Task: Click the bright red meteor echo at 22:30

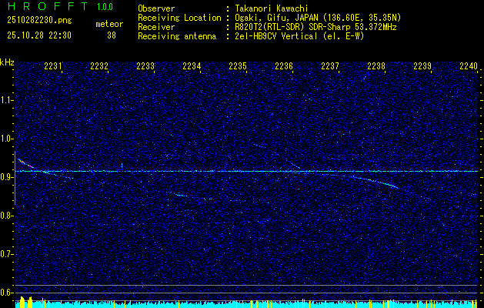Action: (x=25, y=163)
